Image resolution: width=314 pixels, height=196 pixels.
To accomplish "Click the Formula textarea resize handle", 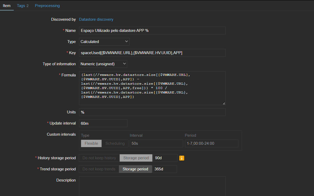I will [x=224, y=103].
